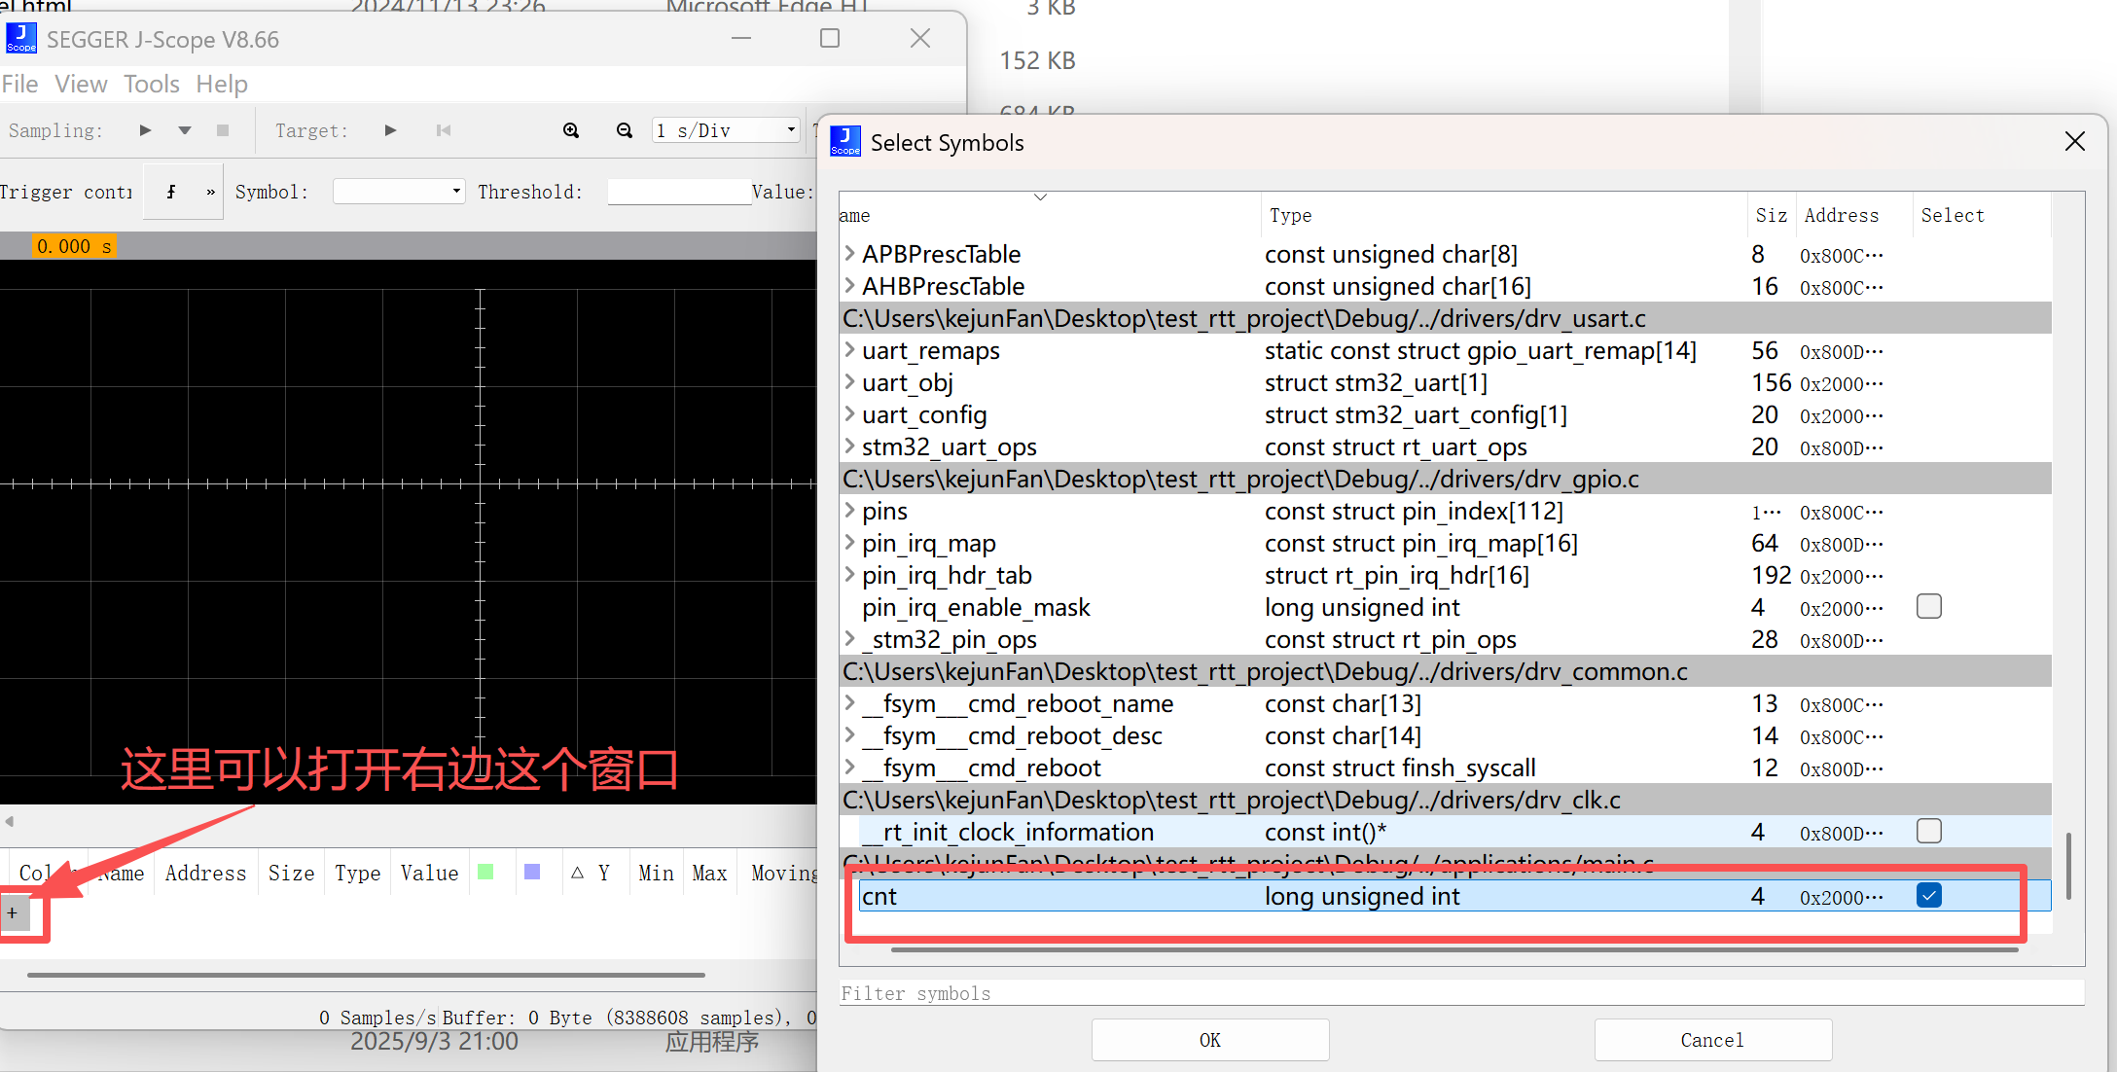Open the trigger Symbol dropdown
This screenshot has width=2117, height=1072.
(x=399, y=192)
